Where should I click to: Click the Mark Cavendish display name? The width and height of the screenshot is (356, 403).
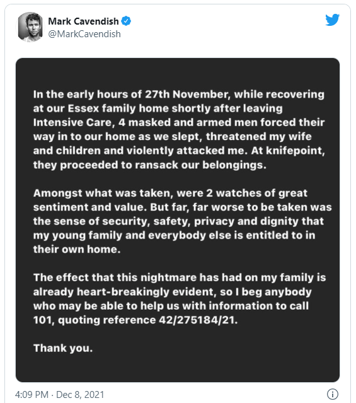(x=83, y=21)
